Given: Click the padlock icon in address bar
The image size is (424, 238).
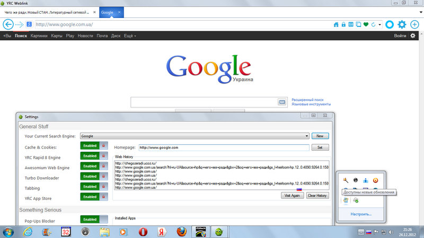Looking at the screenshot, I should pos(343,24).
